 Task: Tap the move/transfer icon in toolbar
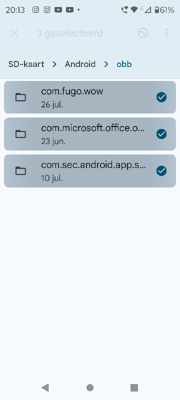(143, 33)
